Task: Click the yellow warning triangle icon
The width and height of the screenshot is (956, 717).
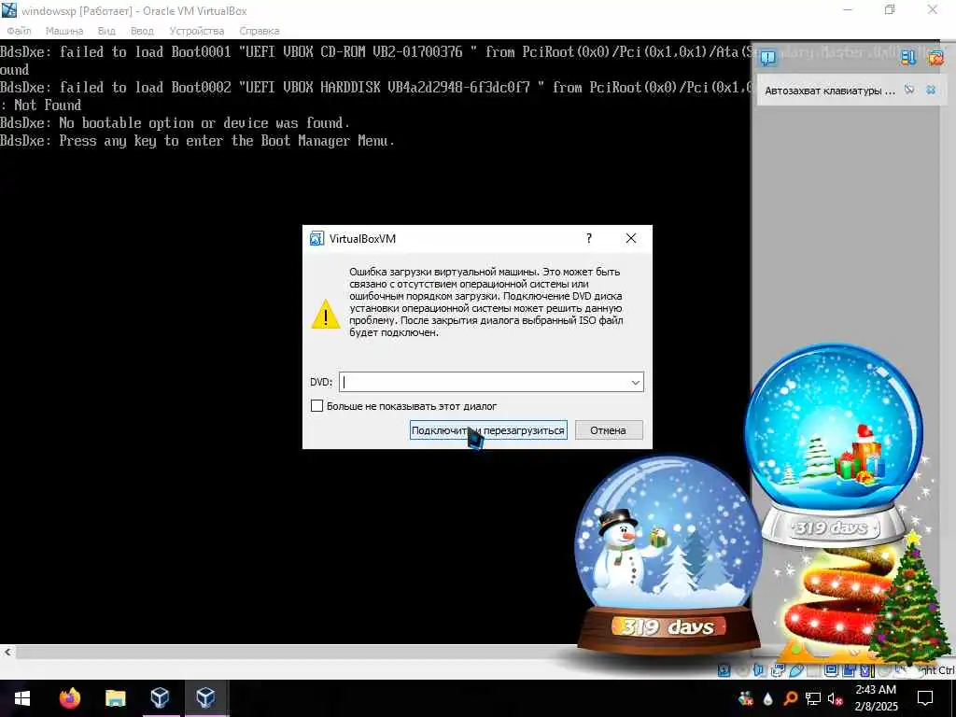Action: (x=326, y=314)
